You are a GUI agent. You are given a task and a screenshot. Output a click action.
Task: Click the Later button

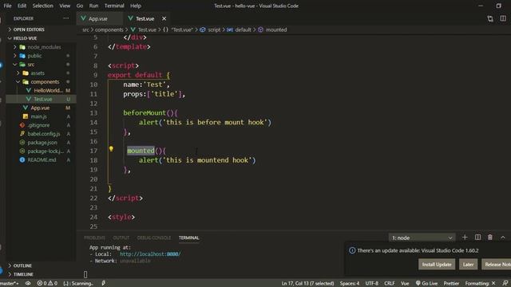pyautogui.click(x=469, y=264)
